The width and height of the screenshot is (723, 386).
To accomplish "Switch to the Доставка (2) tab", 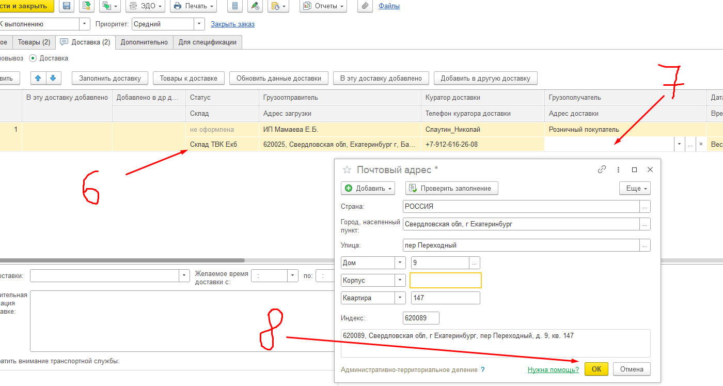I will tap(85, 42).
